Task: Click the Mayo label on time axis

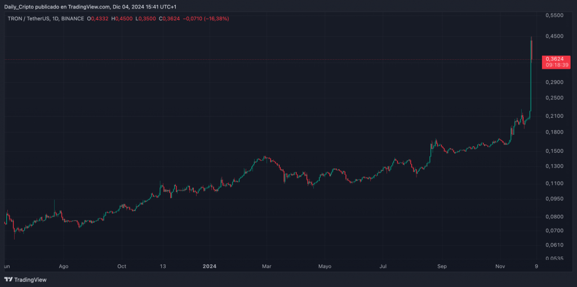Action: [x=325, y=266]
